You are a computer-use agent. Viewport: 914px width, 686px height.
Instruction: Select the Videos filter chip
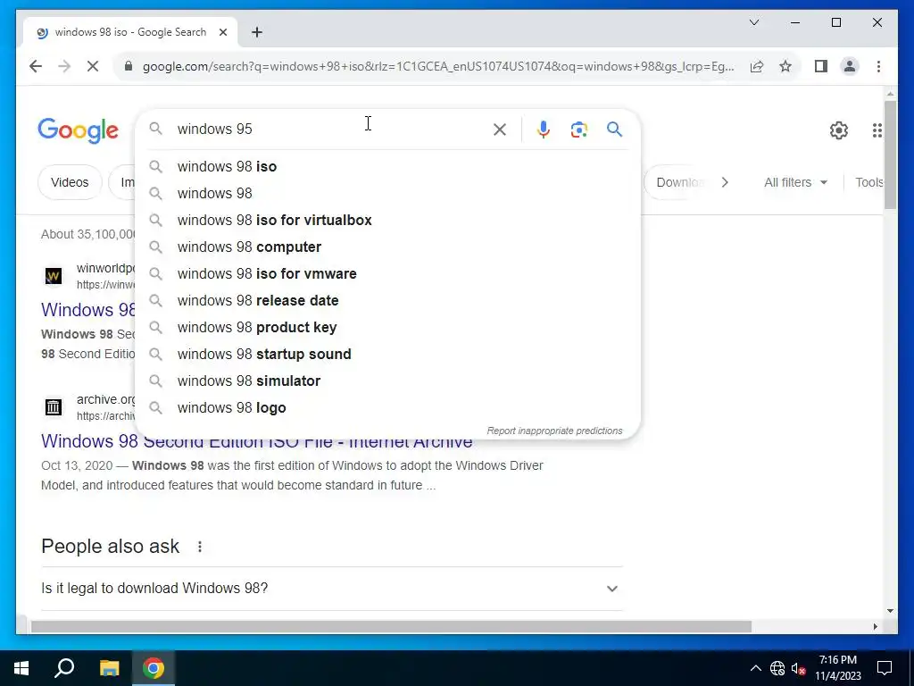tap(70, 182)
